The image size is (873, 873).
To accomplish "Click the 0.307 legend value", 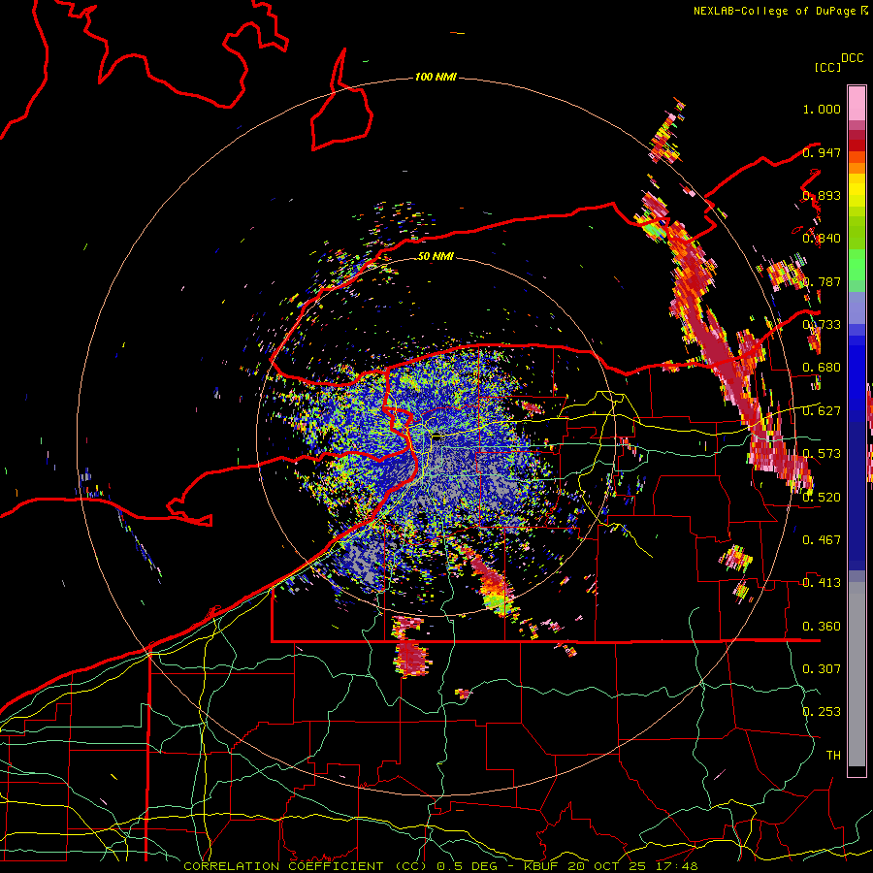I will coord(822,668).
